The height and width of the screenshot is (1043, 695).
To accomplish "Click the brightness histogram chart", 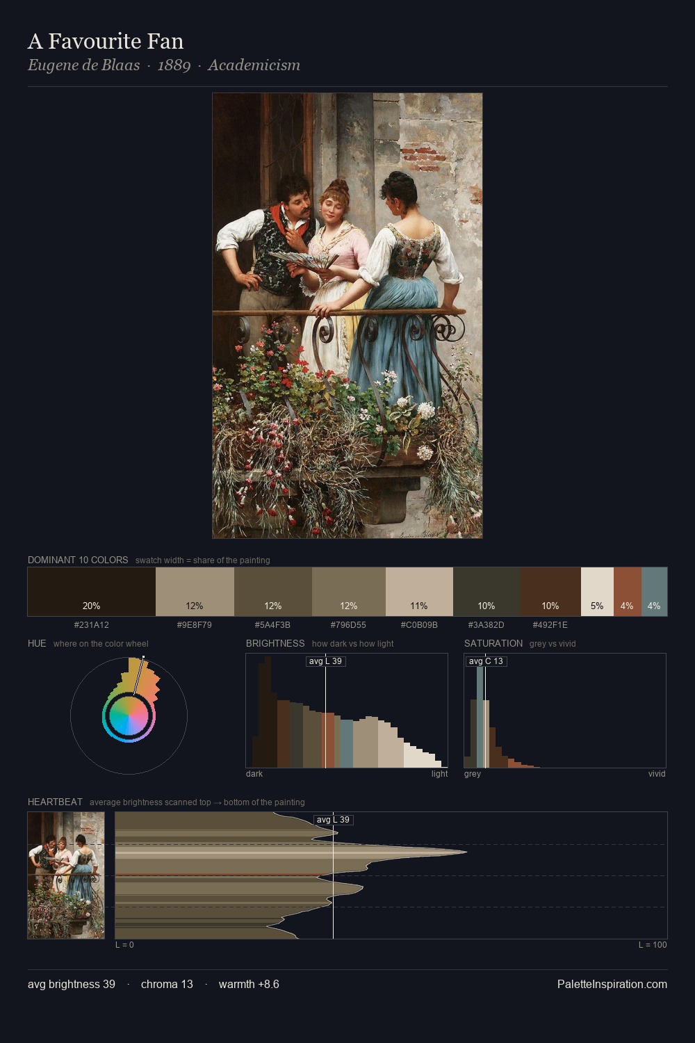I will (x=347, y=711).
